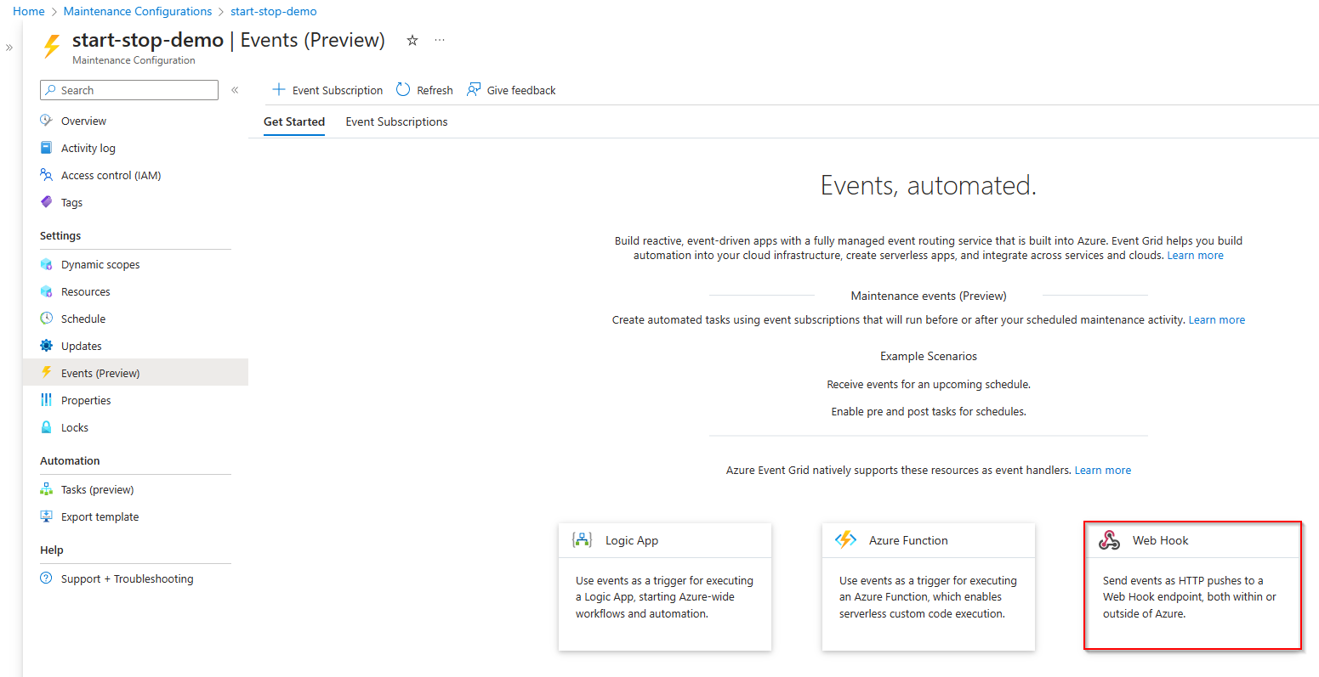
Task: Click the Give feedback button label
Action: (521, 90)
